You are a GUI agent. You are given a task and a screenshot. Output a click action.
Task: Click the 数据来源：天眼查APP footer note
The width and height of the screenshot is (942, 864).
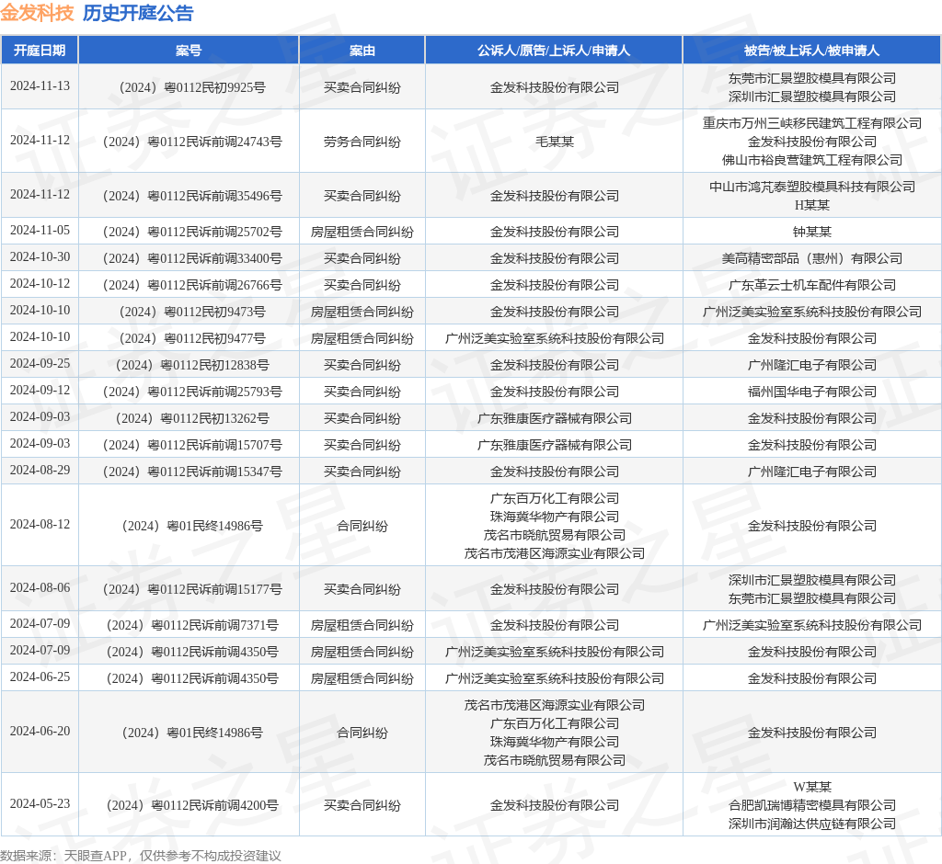[x=141, y=856]
